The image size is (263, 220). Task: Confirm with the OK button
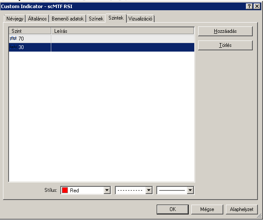[172, 209]
